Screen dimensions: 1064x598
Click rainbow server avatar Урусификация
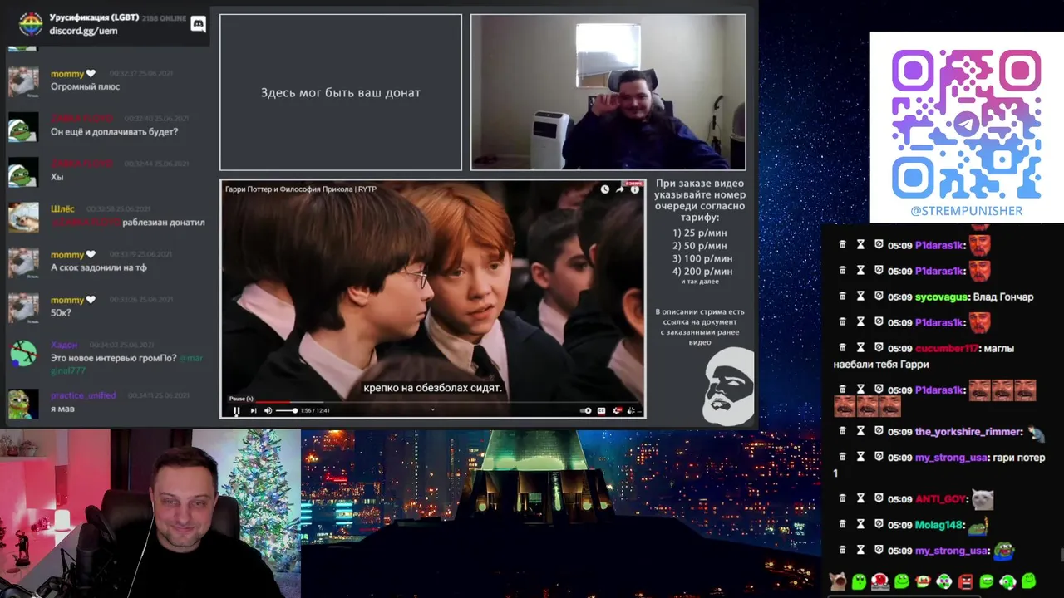pos(31,24)
